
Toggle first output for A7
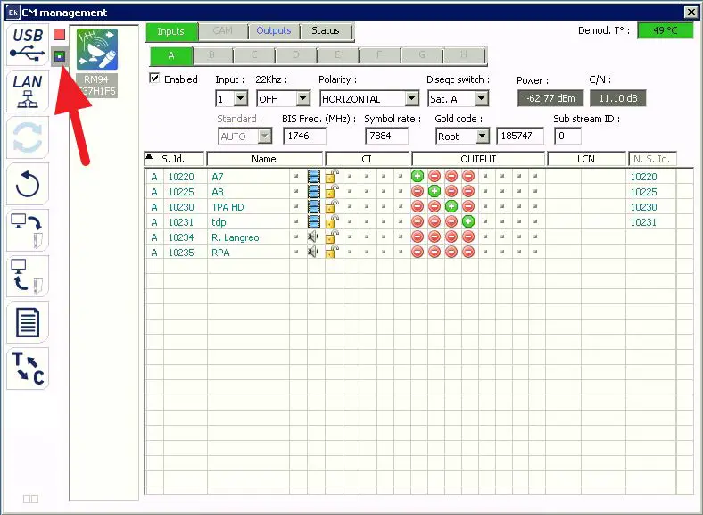tap(418, 176)
